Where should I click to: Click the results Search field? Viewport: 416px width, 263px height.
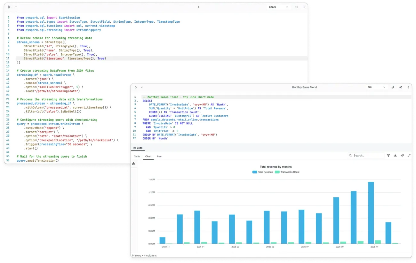pos(366,156)
